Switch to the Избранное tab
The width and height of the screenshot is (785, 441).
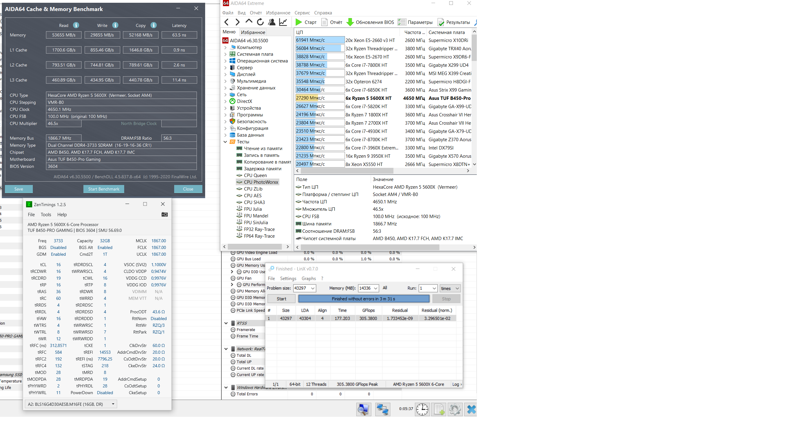pos(253,32)
